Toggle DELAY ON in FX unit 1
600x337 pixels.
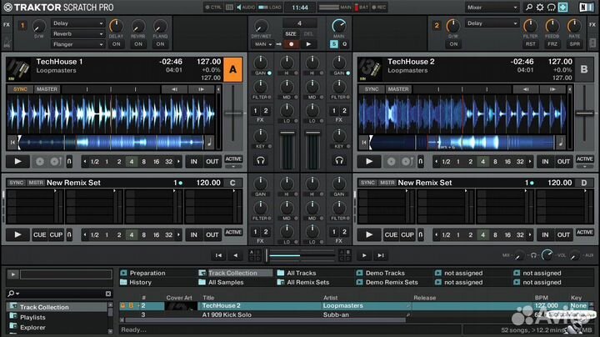tap(116, 44)
